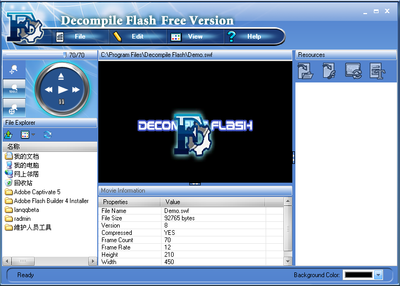
Task: Click the Resources image refresh icon
Action: 353,71
